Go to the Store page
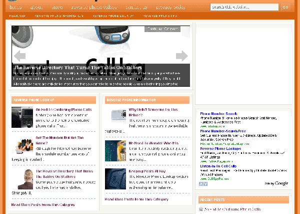300x214 pixels. (x=57, y=8)
